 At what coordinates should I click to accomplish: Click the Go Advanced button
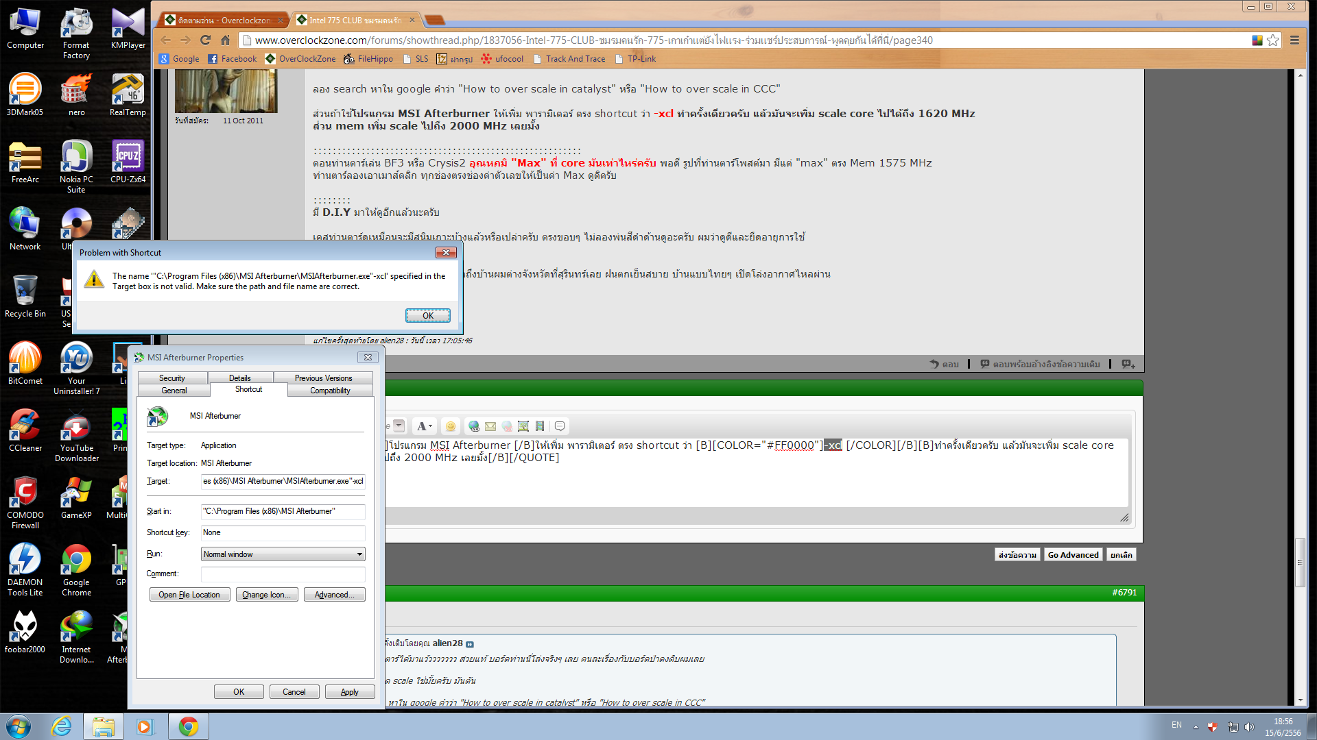click(x=1073, y=555)
